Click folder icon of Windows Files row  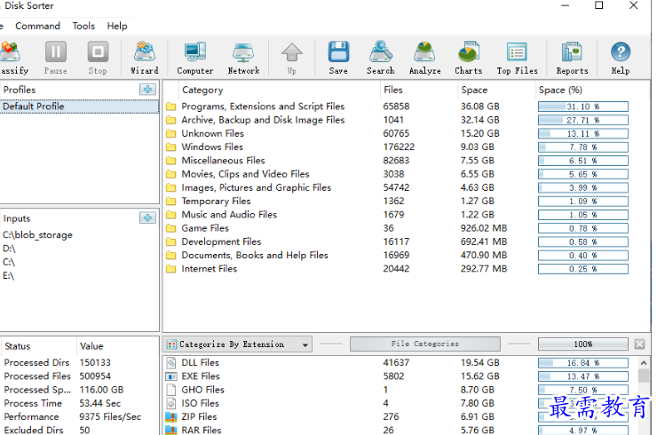click(170, 147)
